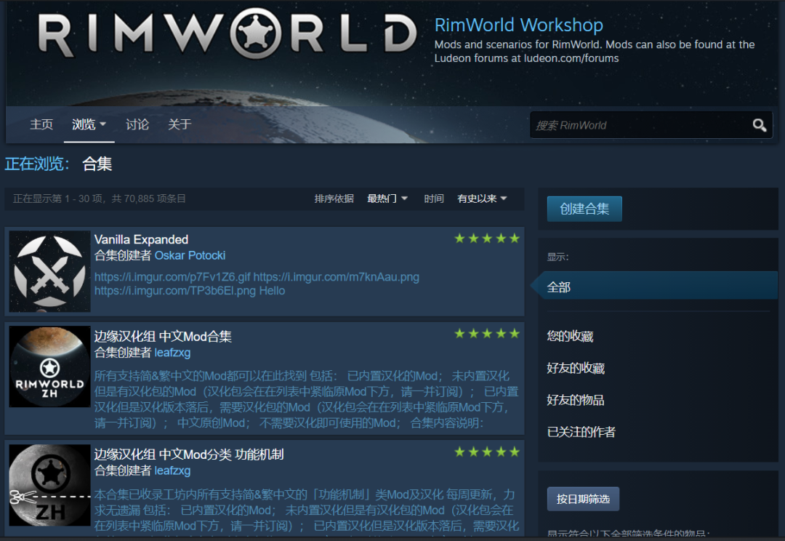Focus the 搜索 RimWorld search field
The height and width of the screenshot is (541, 785).
pos(641,125)
